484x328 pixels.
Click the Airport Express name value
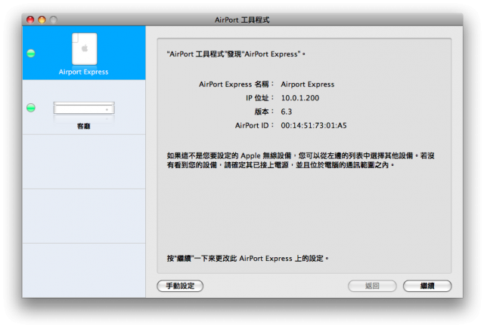coord(308,84)
